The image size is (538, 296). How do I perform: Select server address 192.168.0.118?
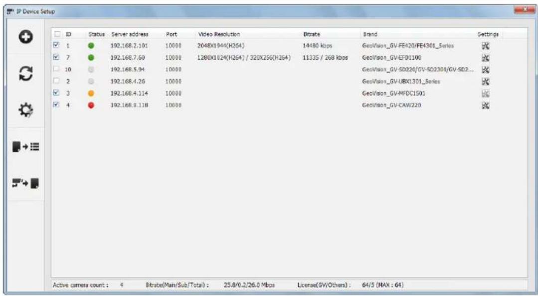point(129,105)
